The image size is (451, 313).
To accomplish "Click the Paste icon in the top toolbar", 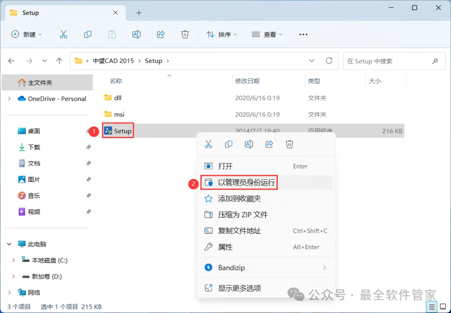I will tap(112, 35).
